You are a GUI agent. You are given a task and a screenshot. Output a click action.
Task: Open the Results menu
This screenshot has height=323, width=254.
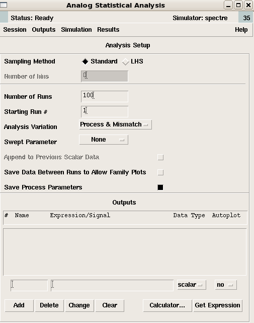point(108,30)
